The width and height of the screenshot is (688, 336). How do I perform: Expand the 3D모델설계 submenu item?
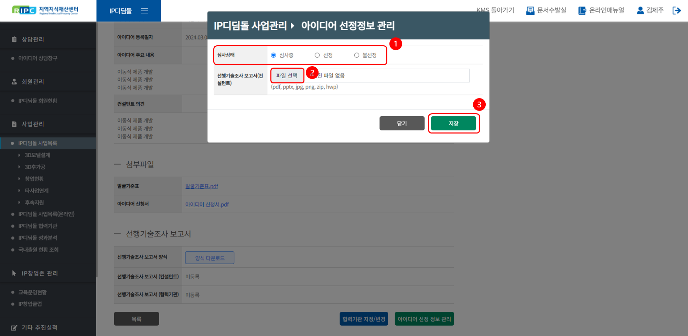(x=37, y=155)
